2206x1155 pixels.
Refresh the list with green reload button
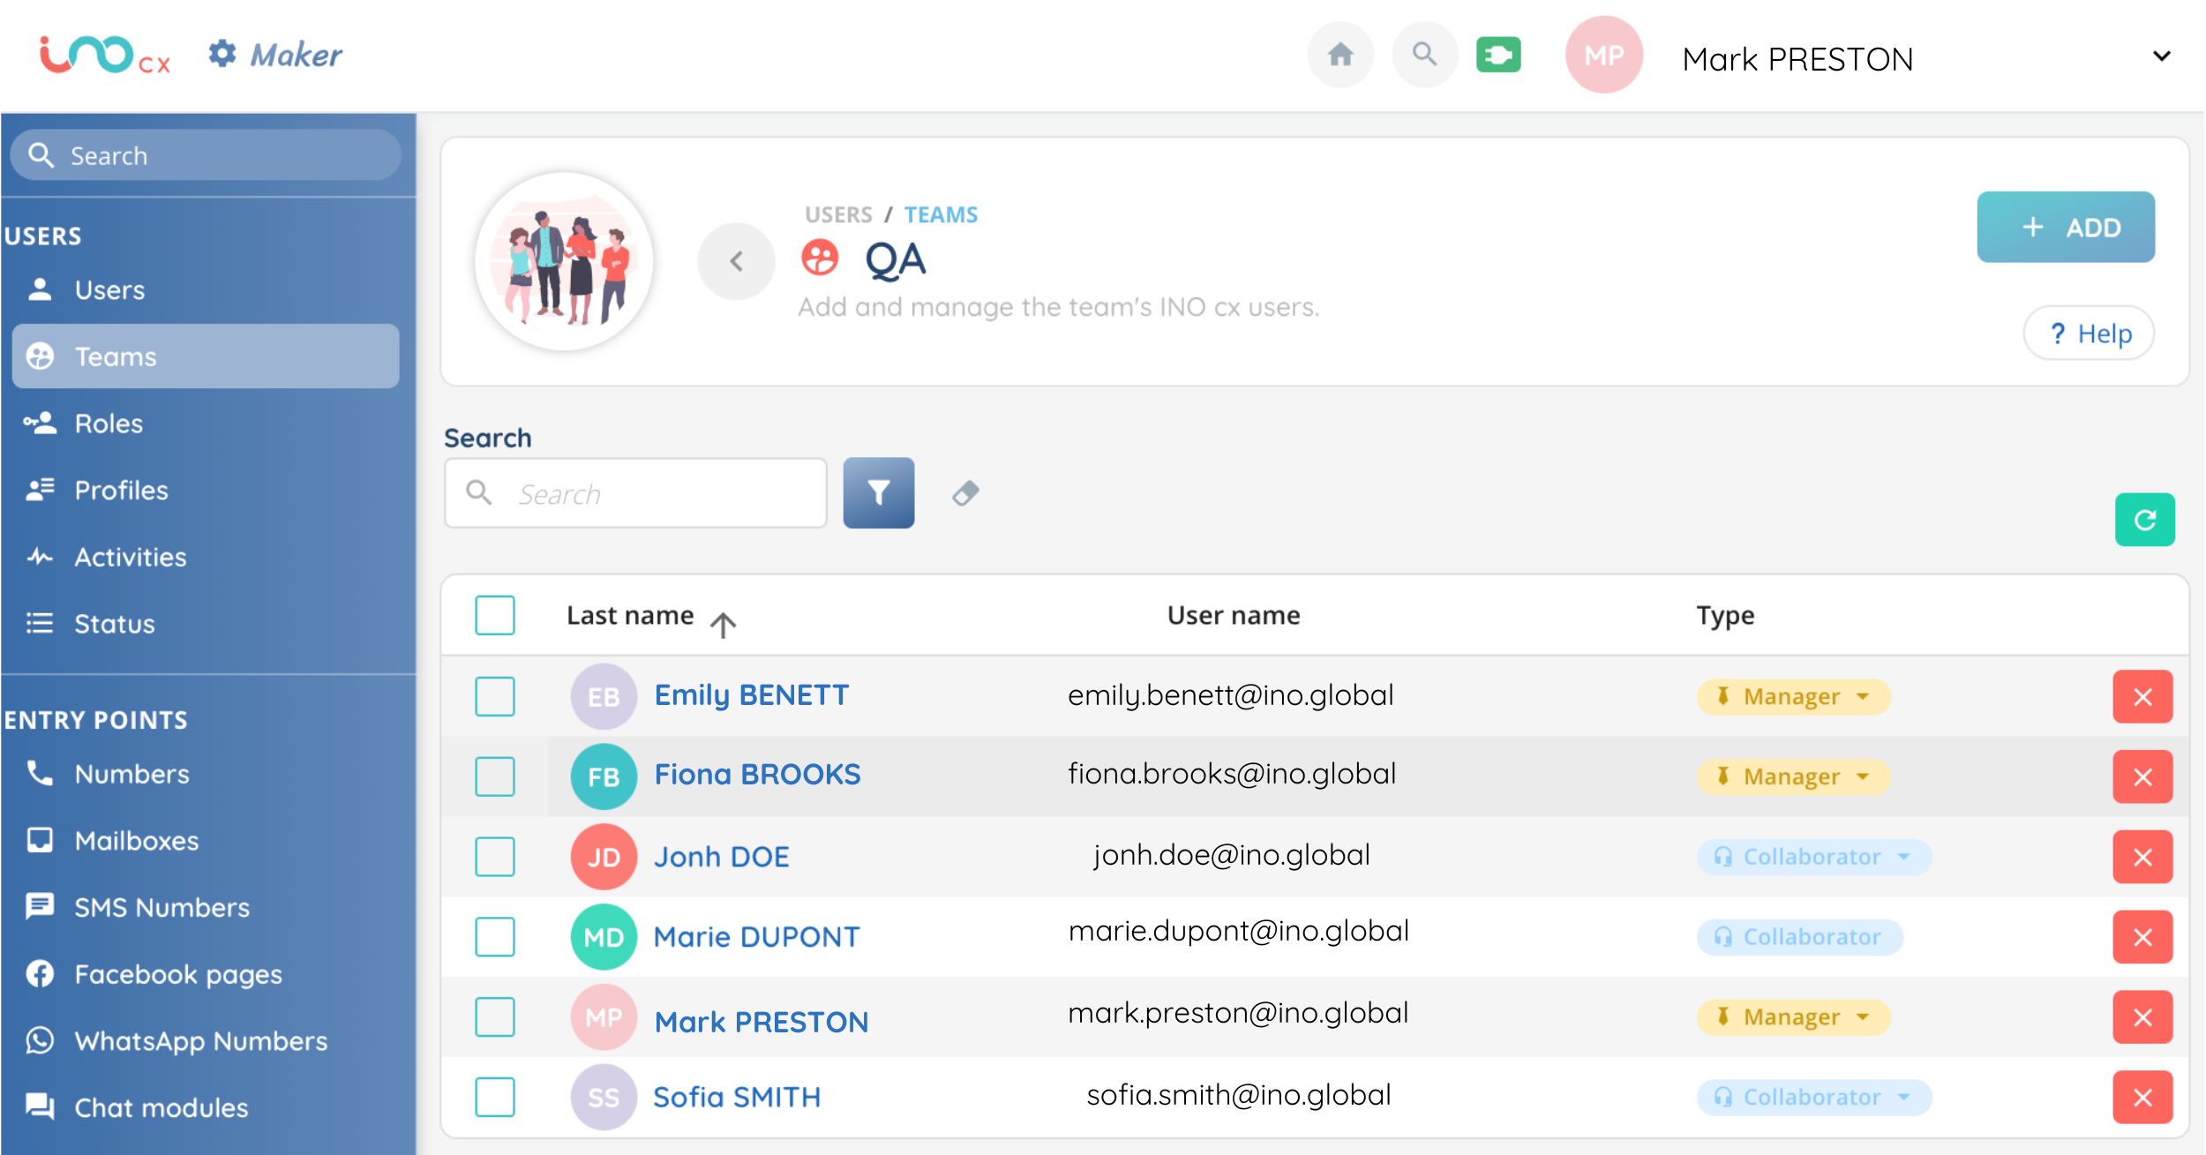[2144, 520]
